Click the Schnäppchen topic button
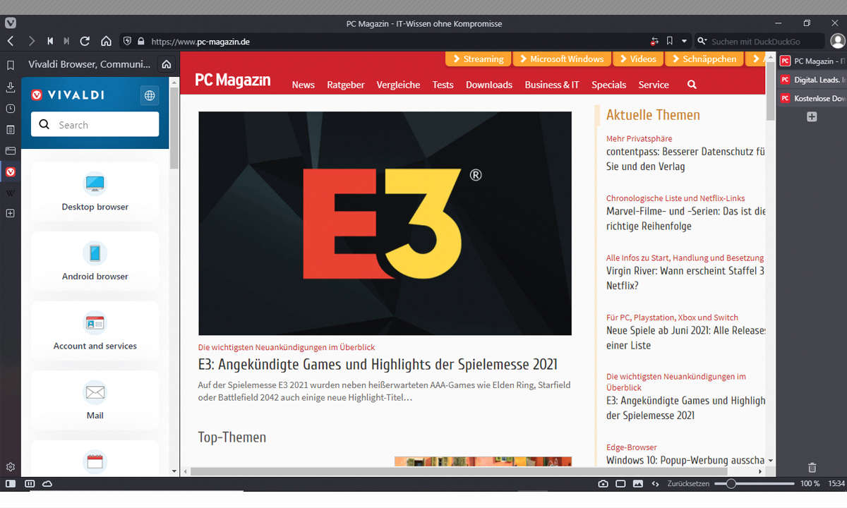 pos(704,59)
